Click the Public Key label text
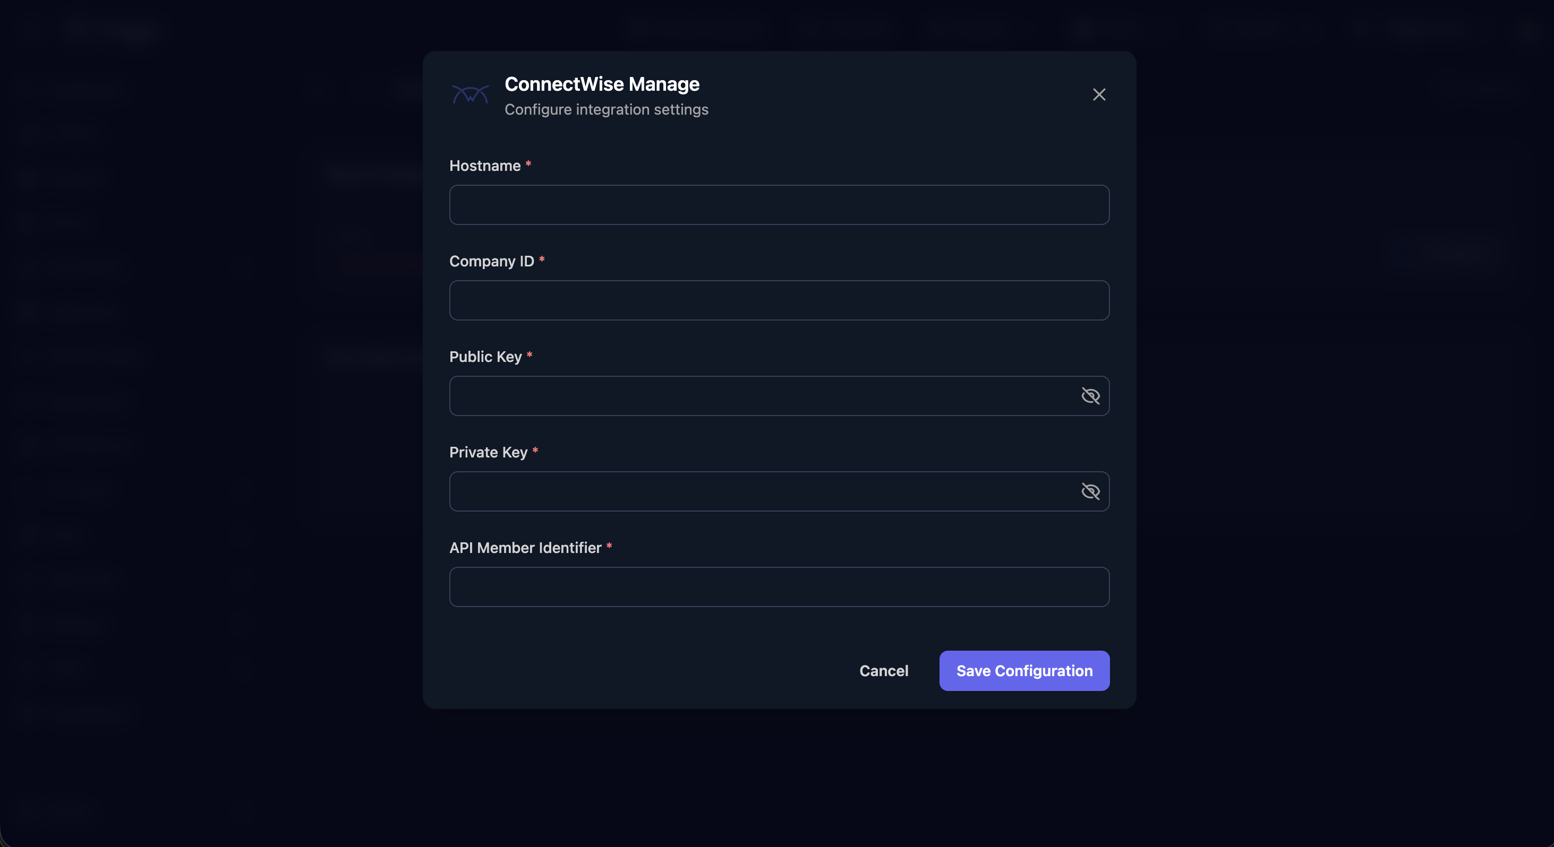The width and height of the screenshot is (1554, 847). point(486,356)
